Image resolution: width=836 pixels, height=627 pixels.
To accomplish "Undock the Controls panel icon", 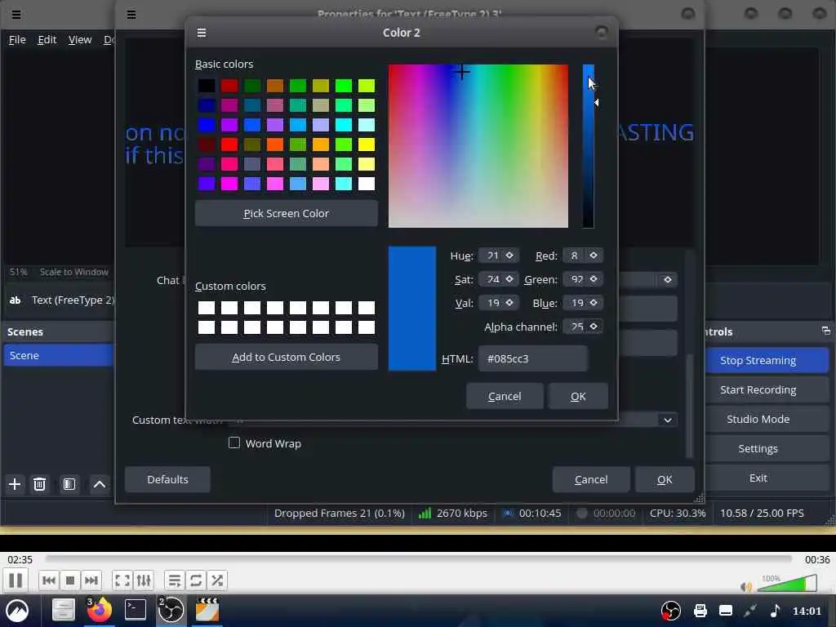I will 826,331.
